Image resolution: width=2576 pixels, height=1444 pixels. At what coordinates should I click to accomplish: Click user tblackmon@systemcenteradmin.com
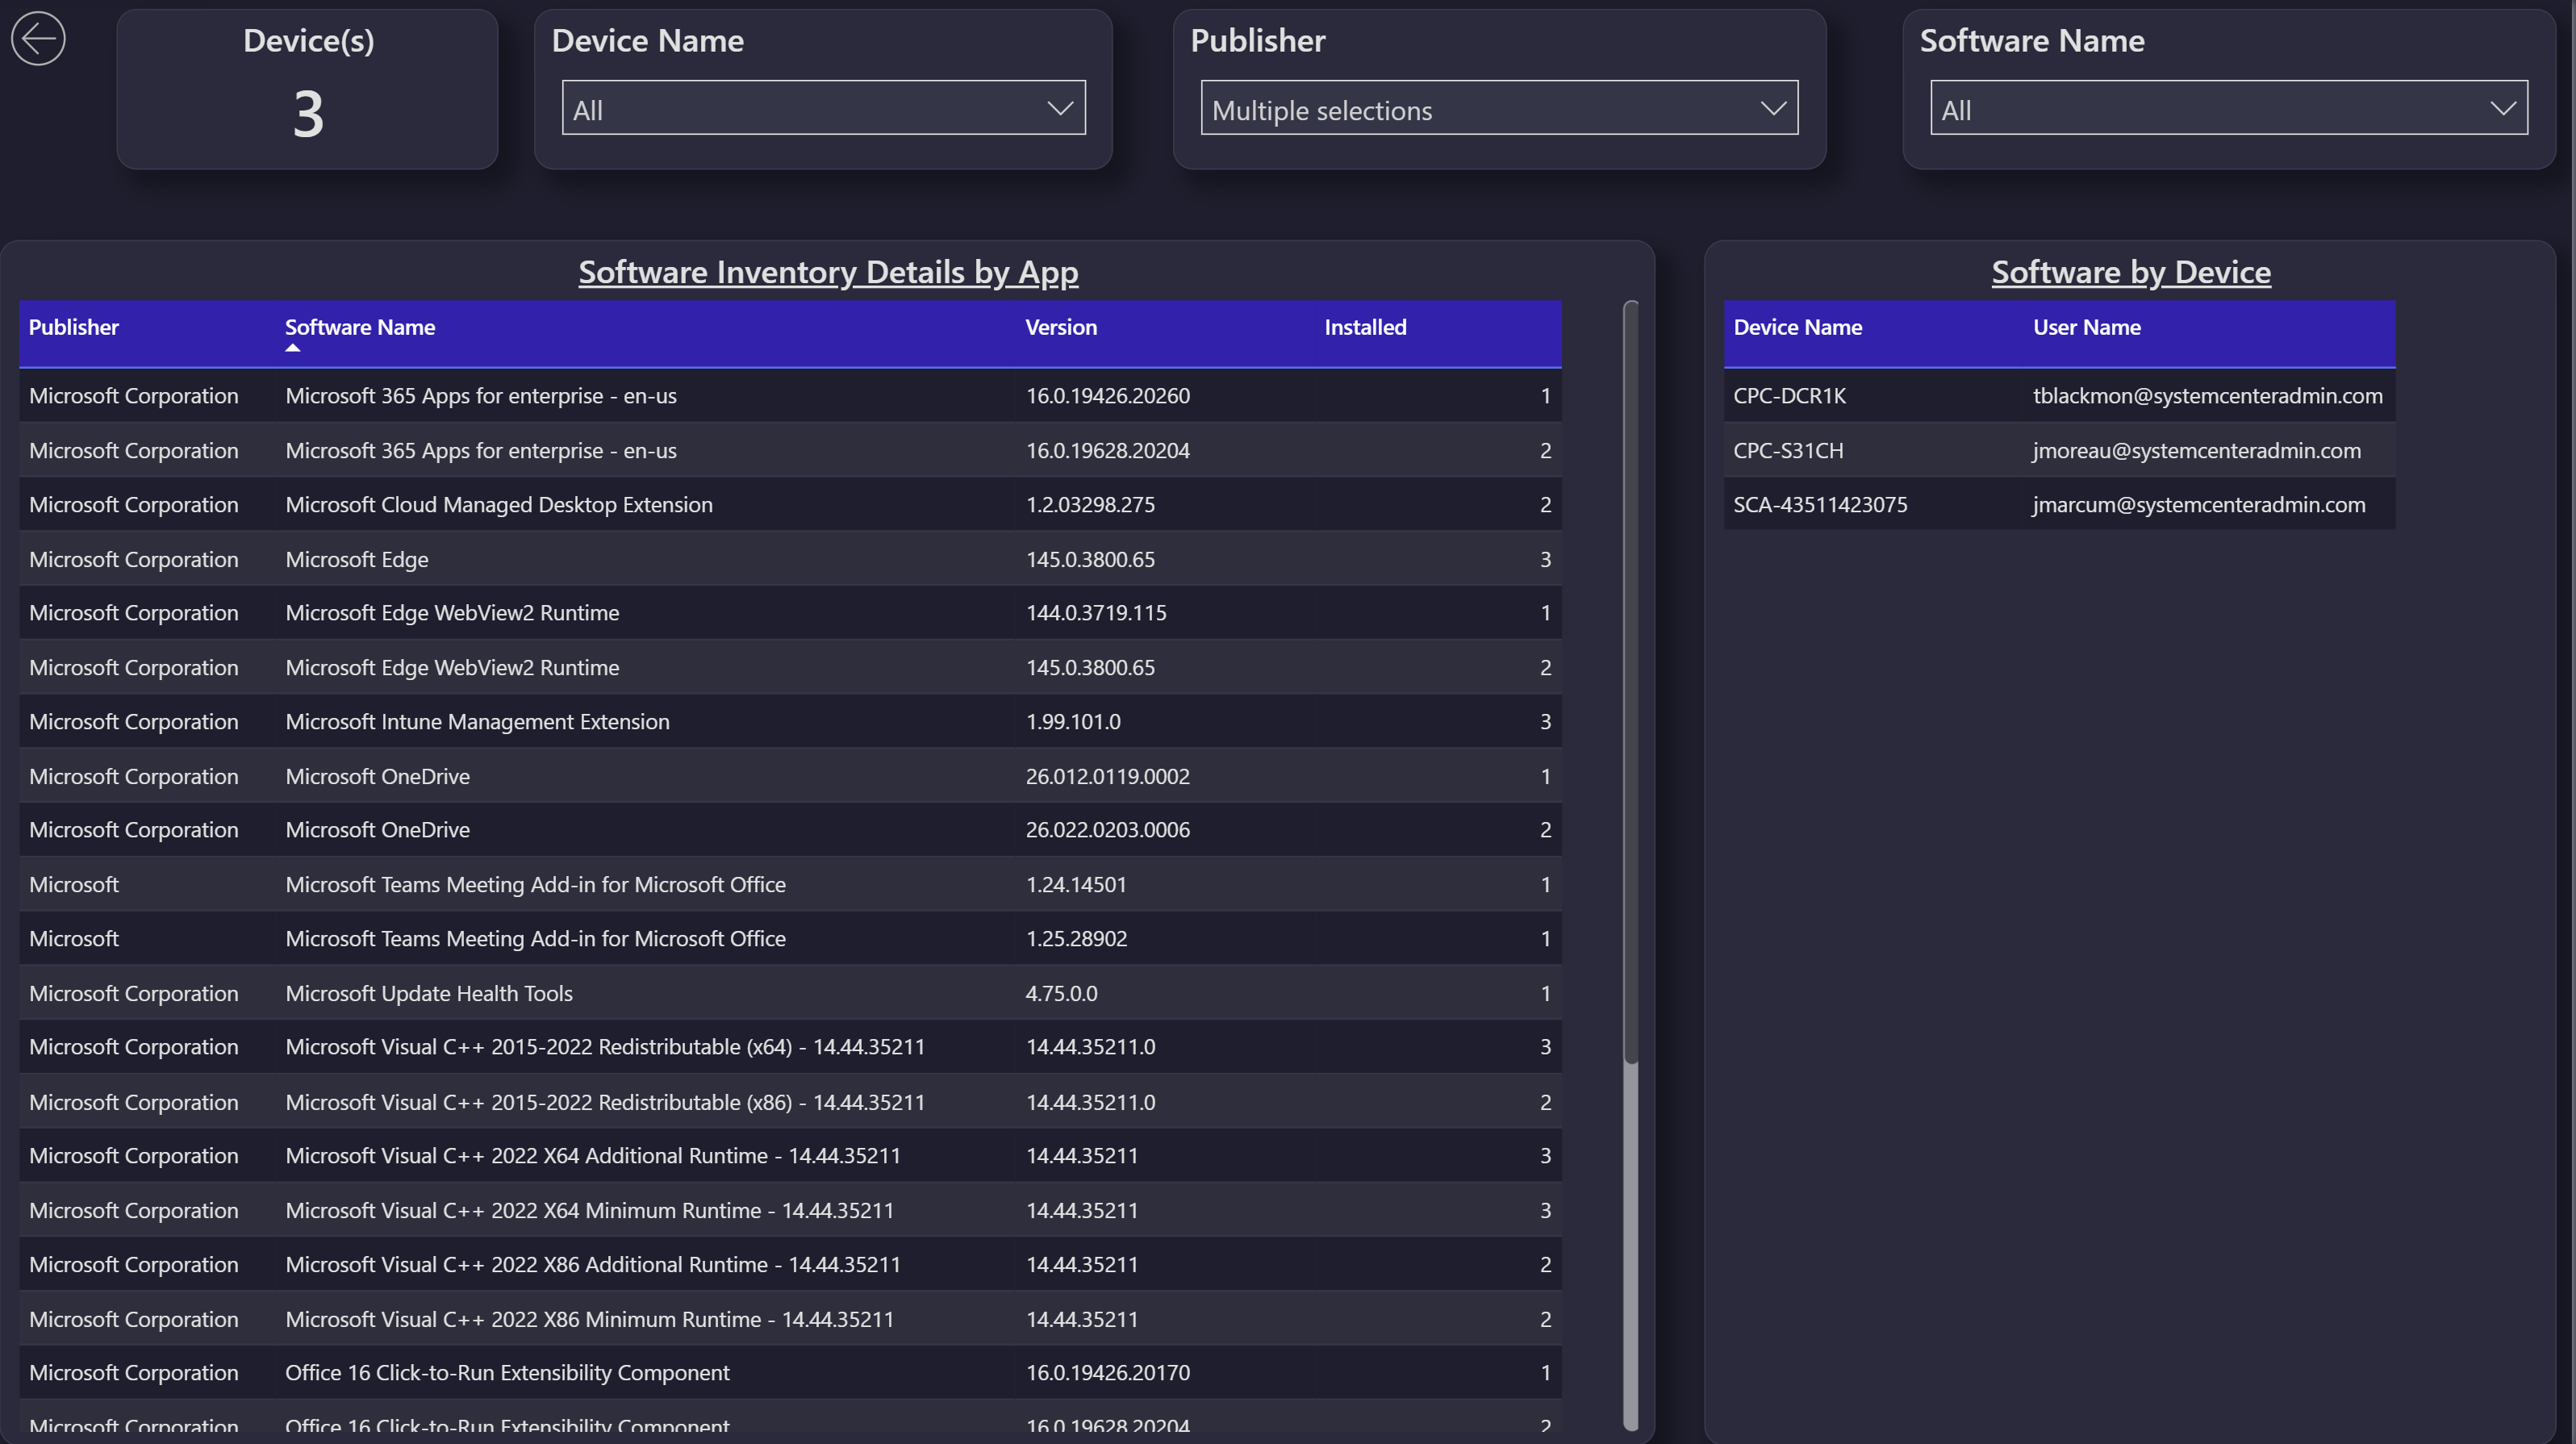(2207, 395)
